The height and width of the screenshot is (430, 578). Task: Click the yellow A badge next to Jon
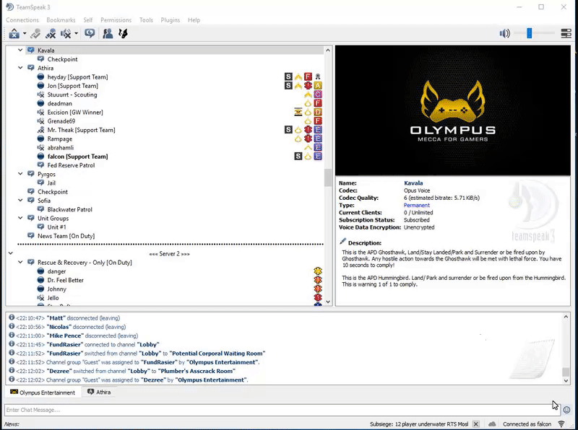pos(318,85)
